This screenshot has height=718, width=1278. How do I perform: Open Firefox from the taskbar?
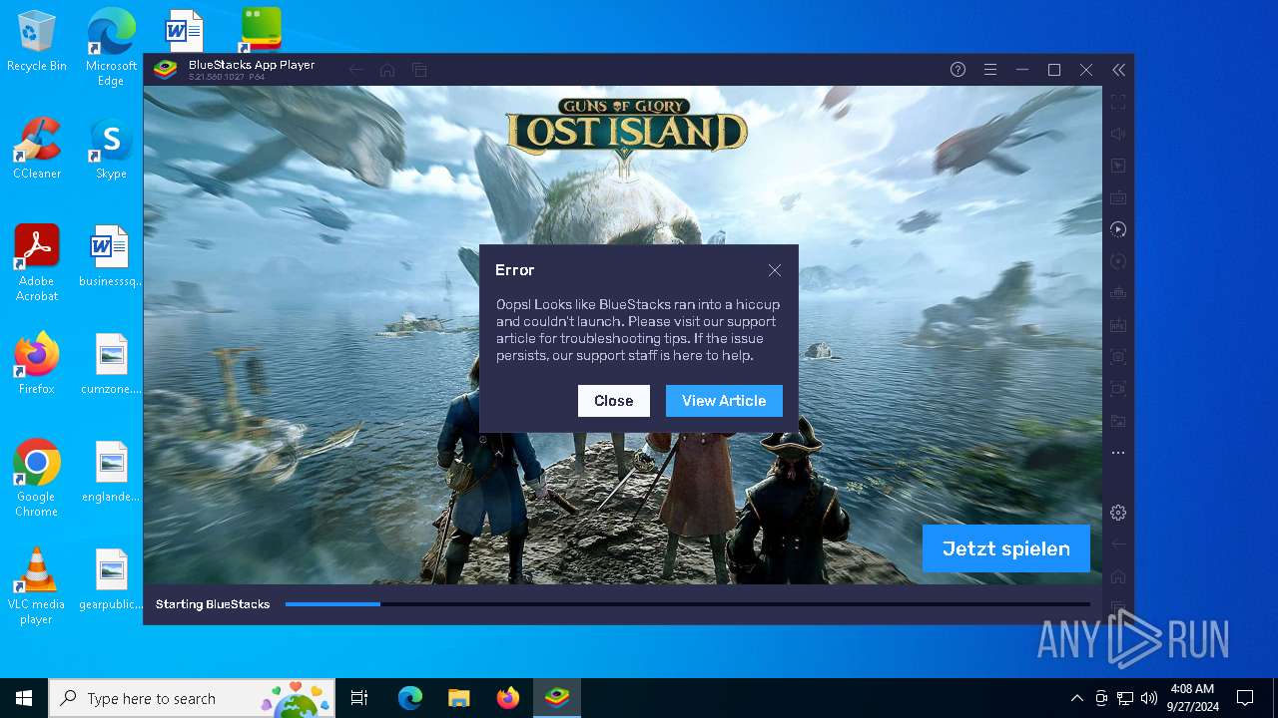click(508, 698)
